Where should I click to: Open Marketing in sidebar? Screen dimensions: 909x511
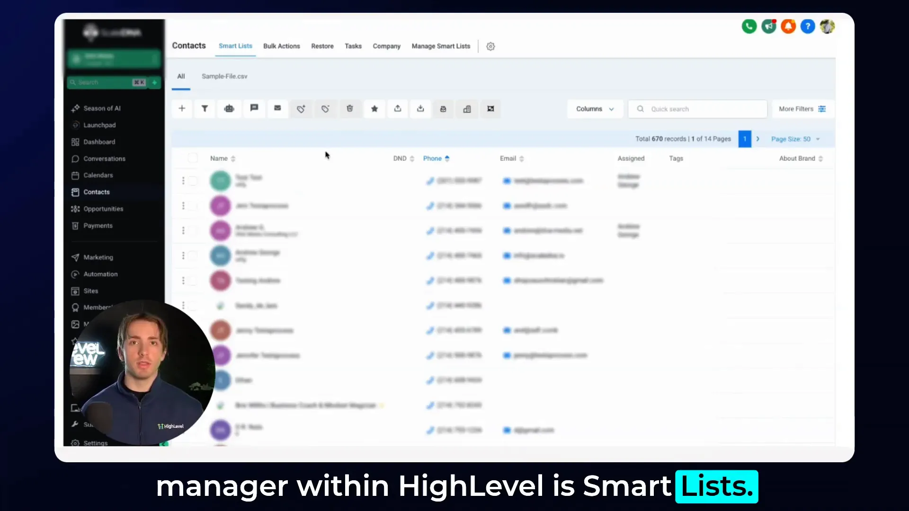coord(98,257)
